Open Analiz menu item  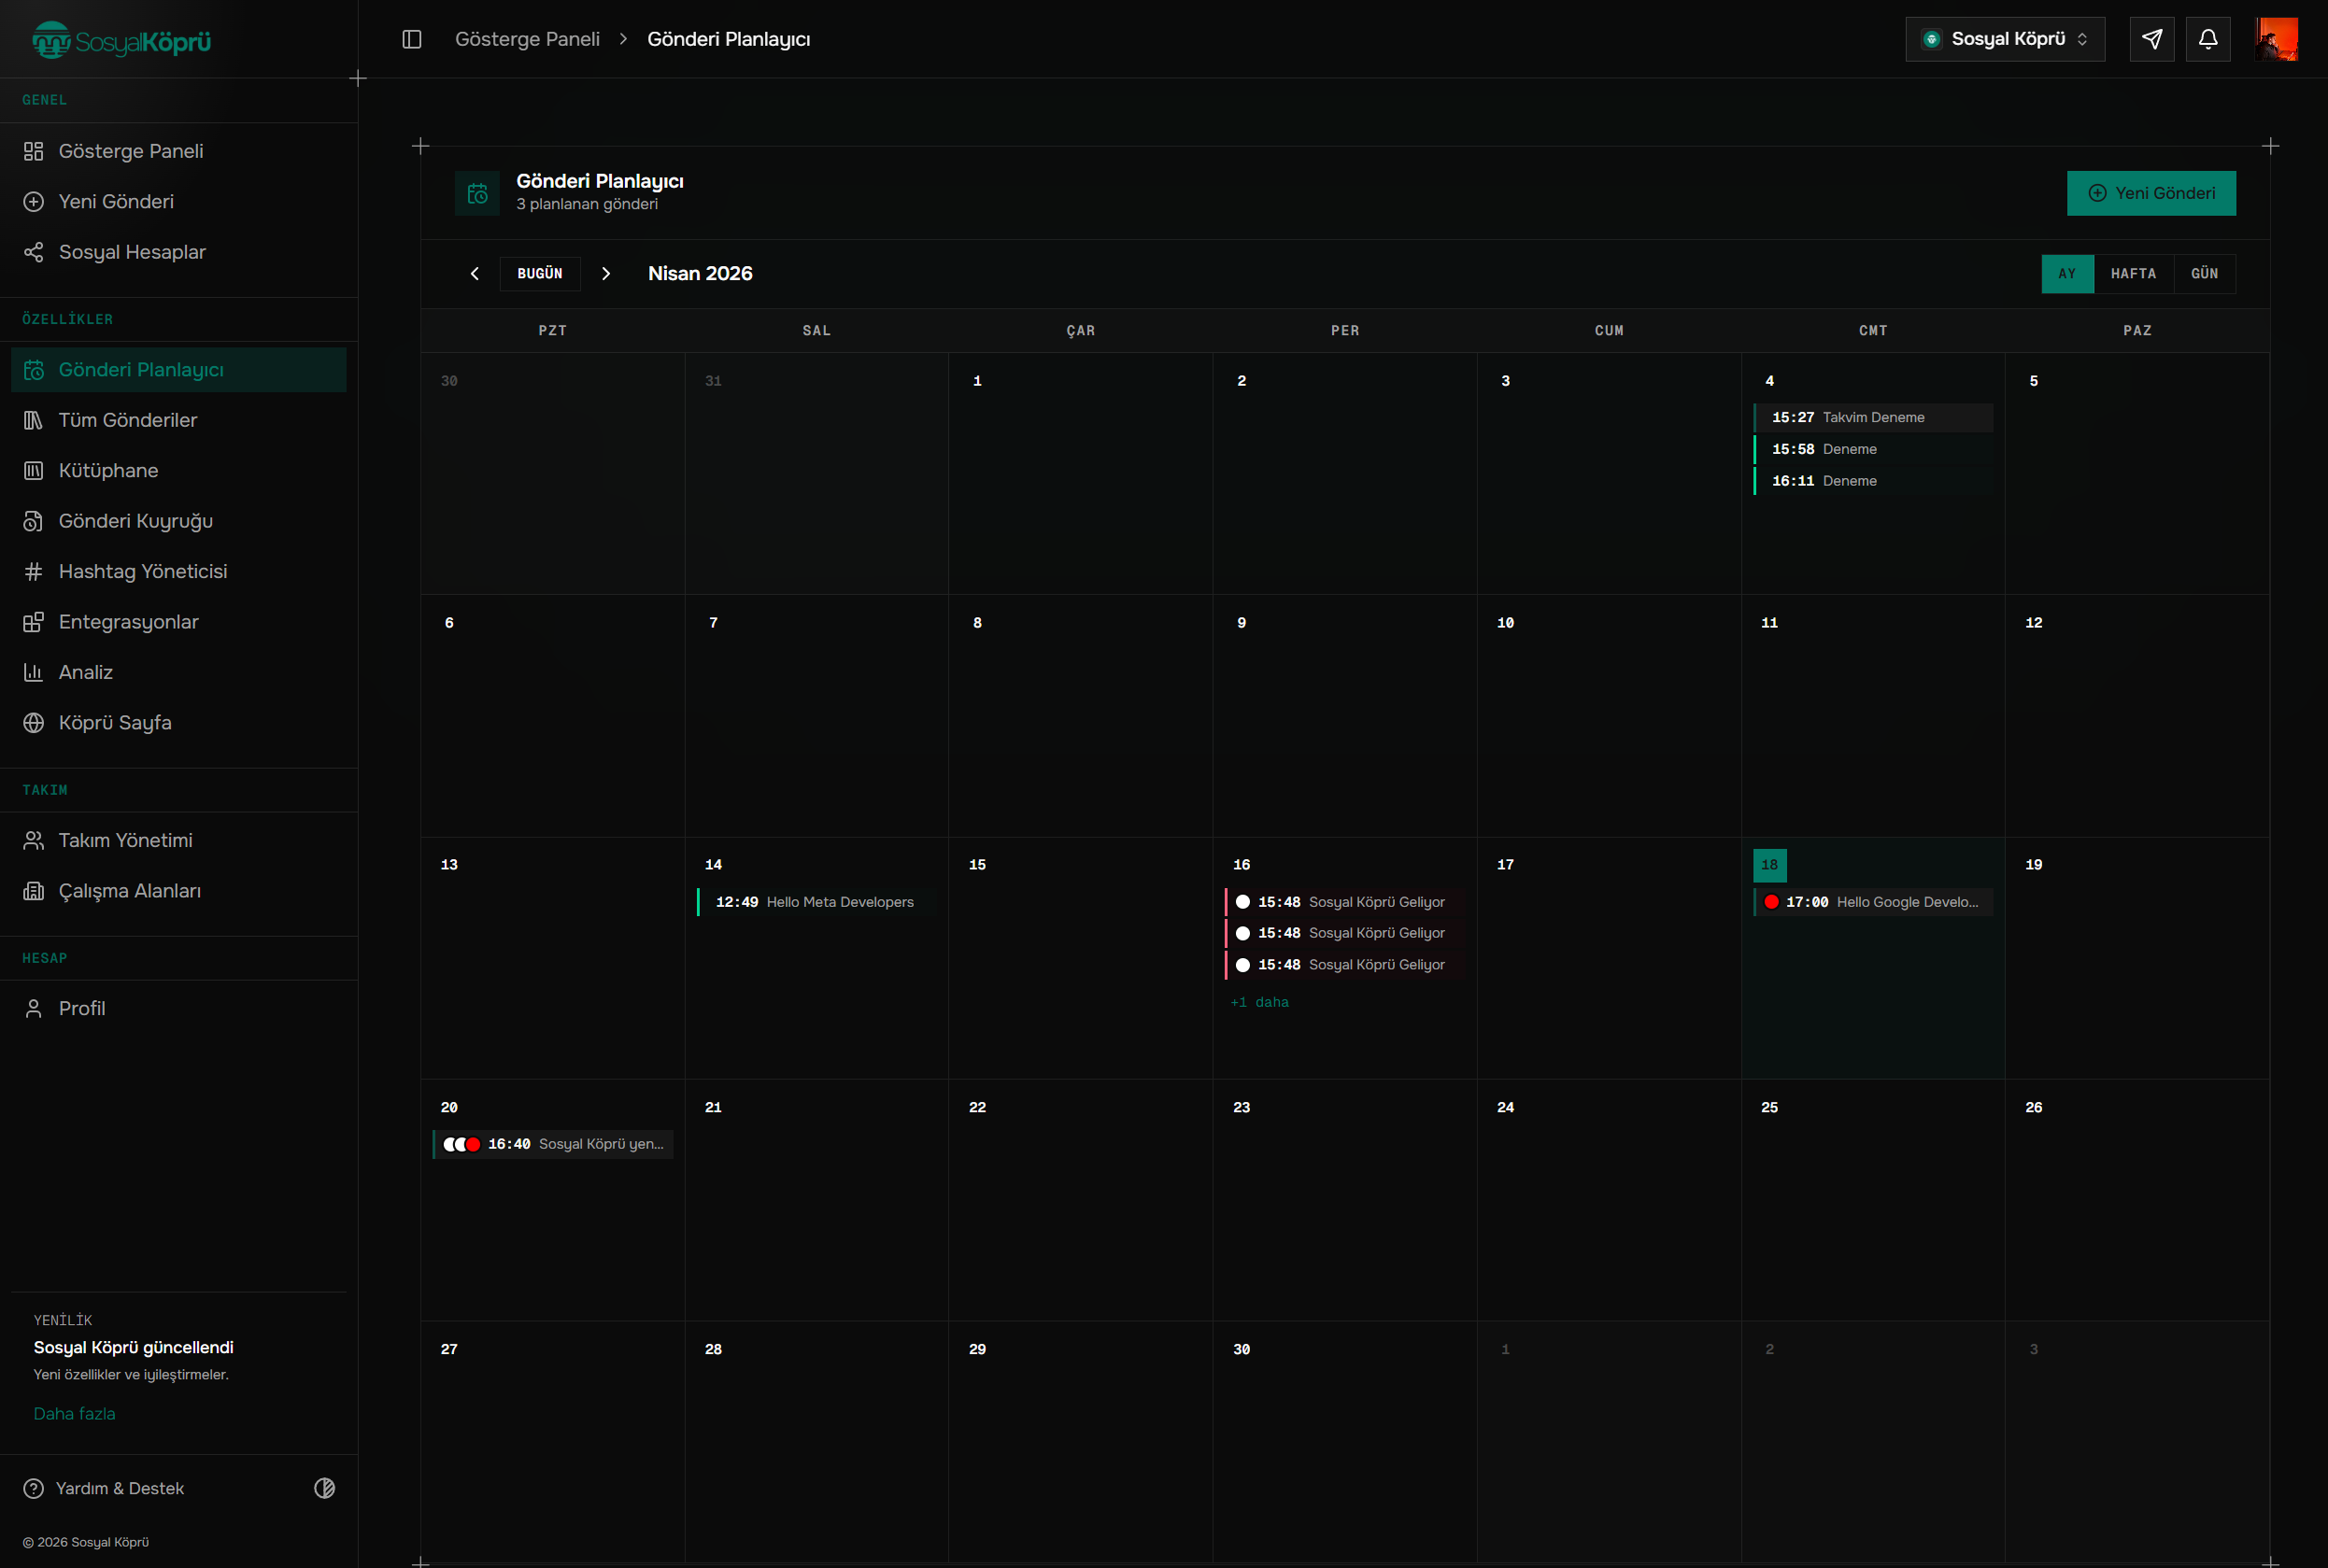pos(179,672)
